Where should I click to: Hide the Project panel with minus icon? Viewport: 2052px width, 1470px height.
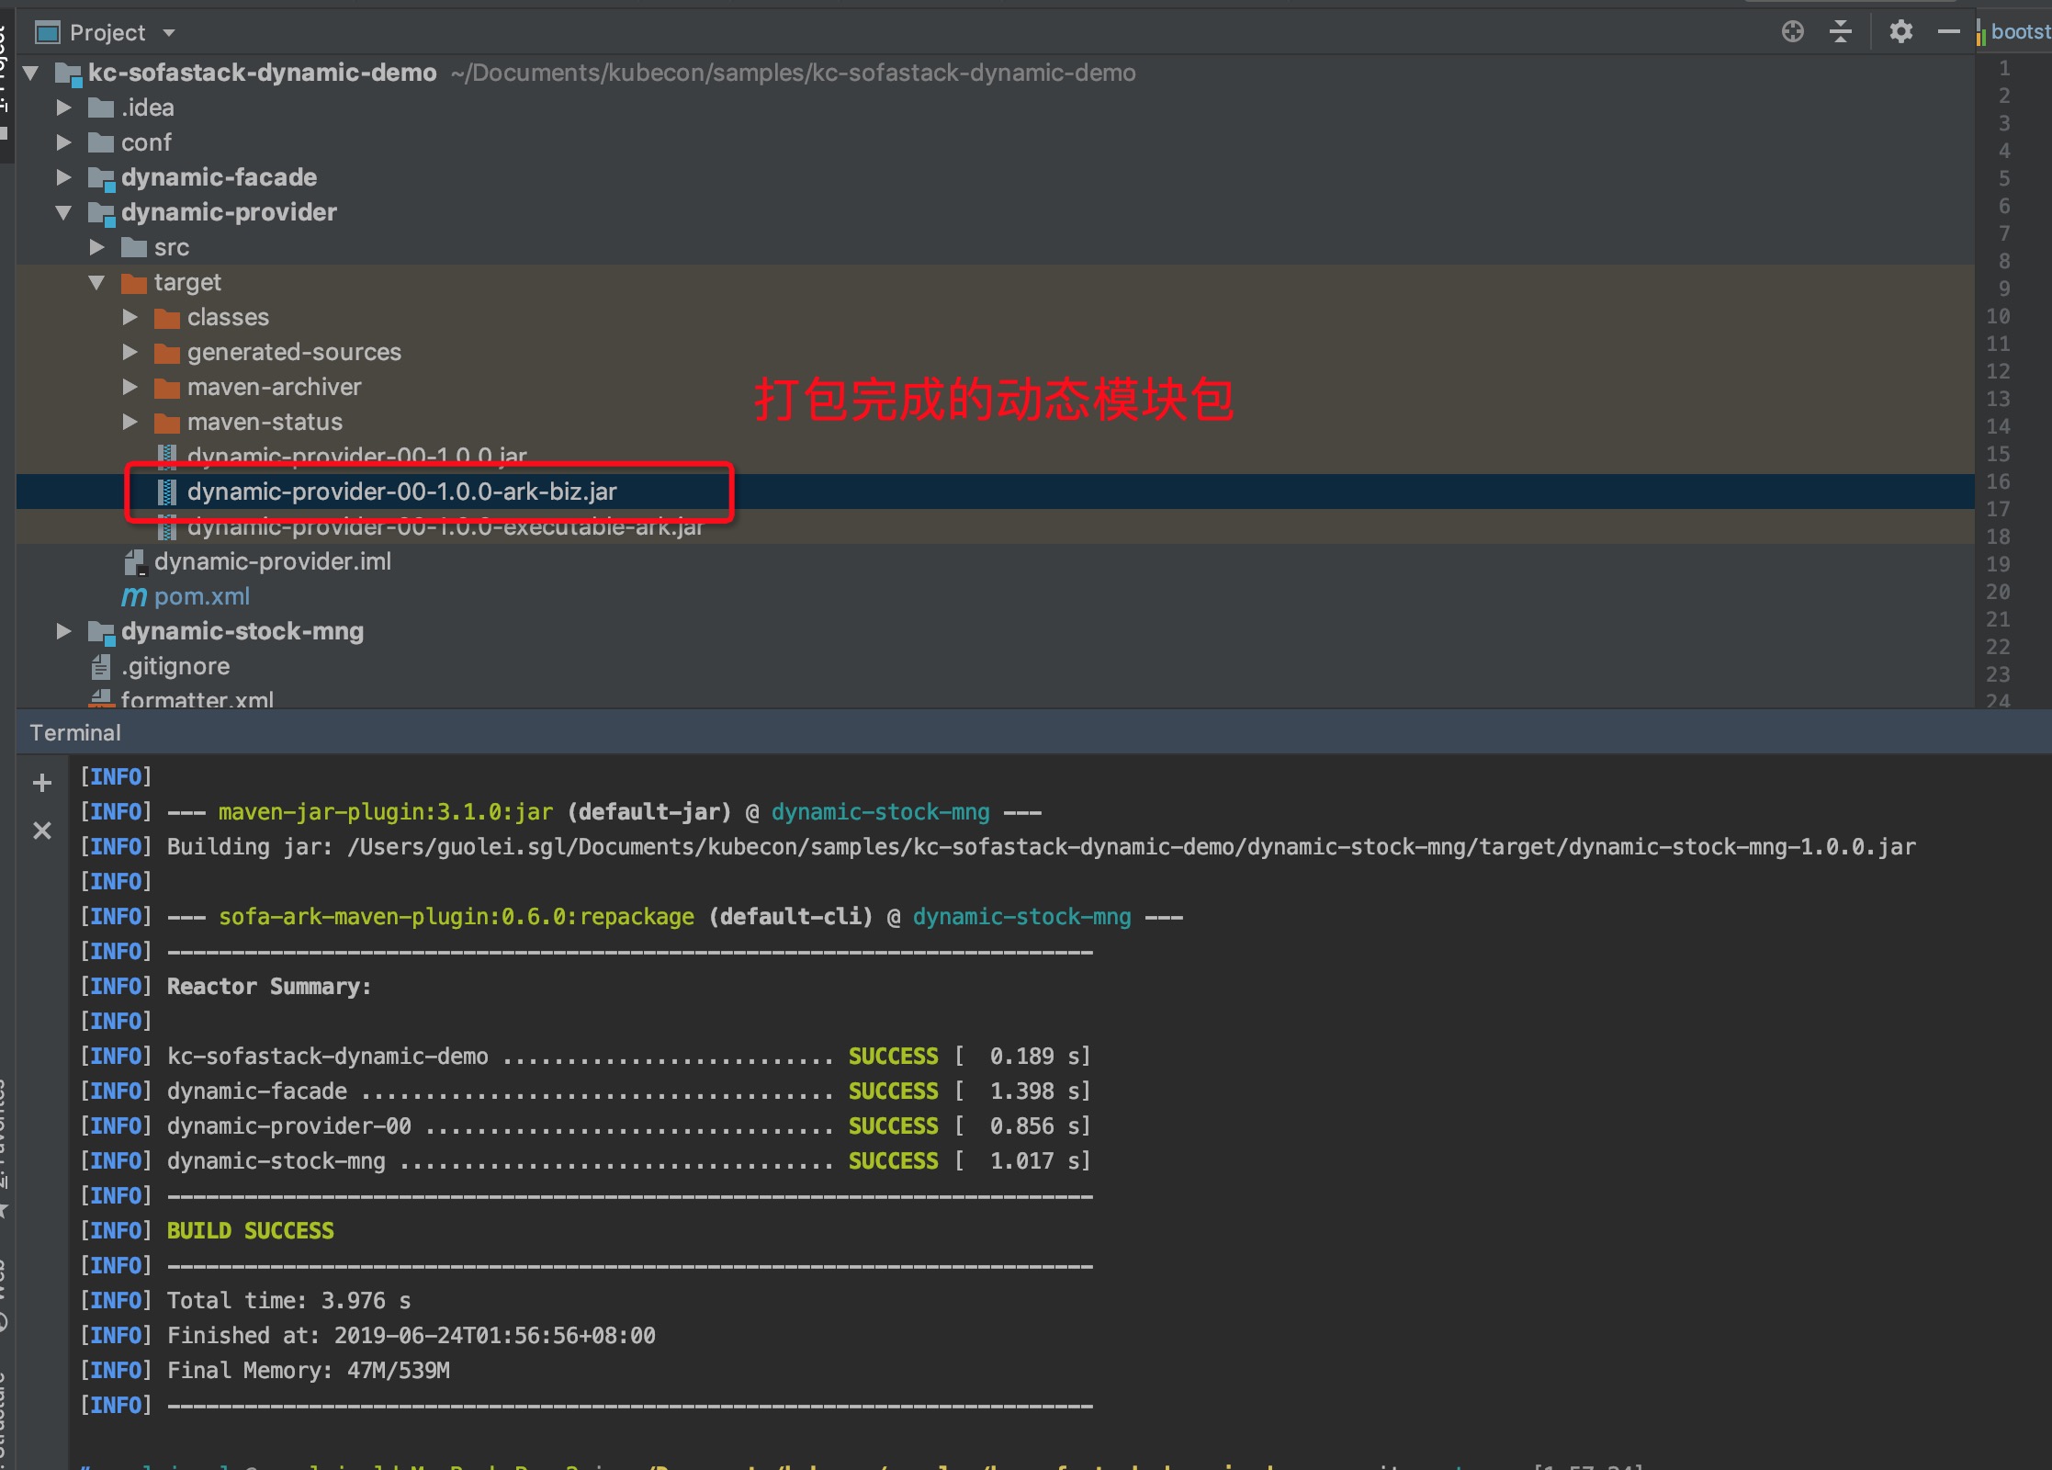[1948, 32]
